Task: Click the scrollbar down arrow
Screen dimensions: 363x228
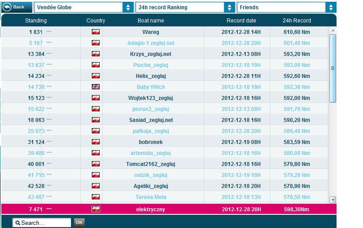Action: click(333, 200)
